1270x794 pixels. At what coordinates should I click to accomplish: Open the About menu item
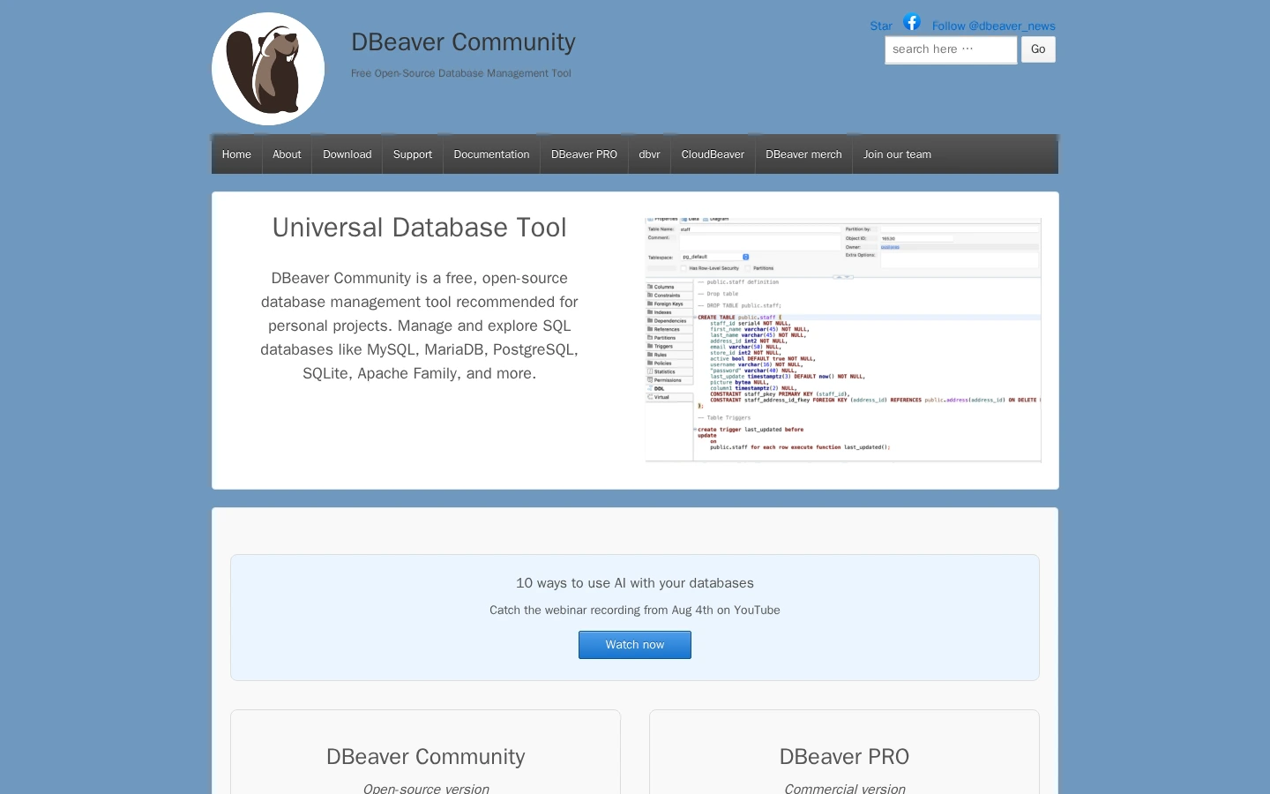(287, 154)
